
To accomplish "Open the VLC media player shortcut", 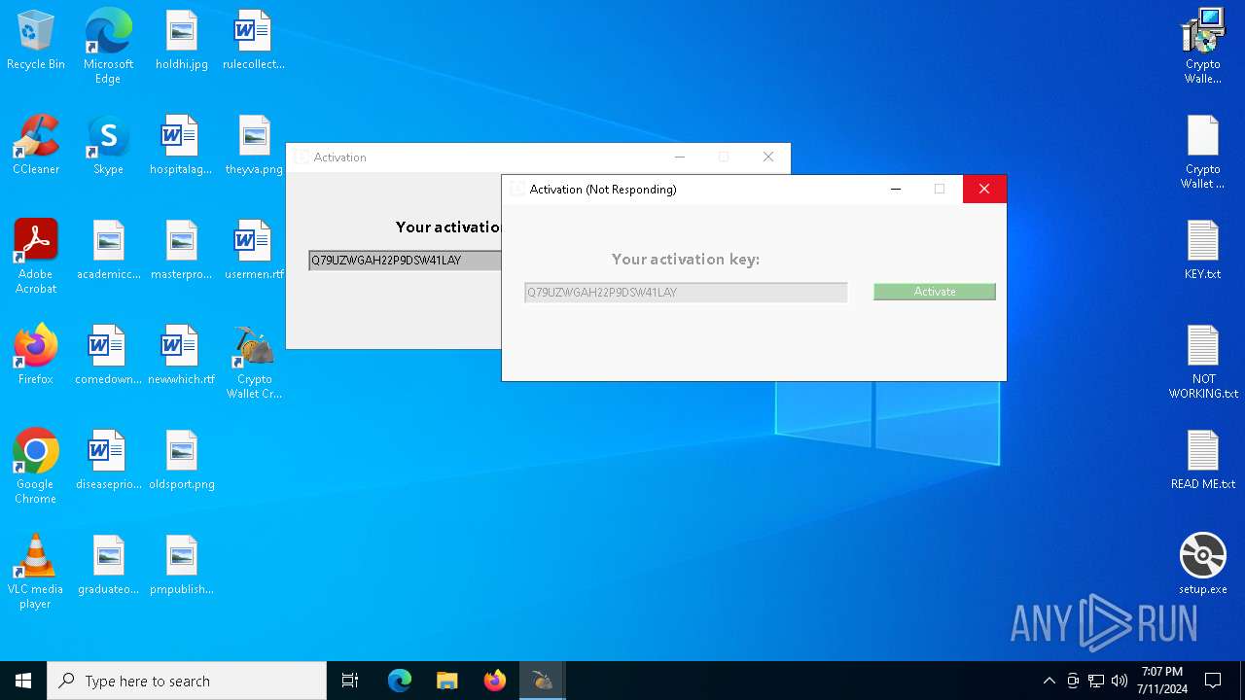I will (36, 572).
